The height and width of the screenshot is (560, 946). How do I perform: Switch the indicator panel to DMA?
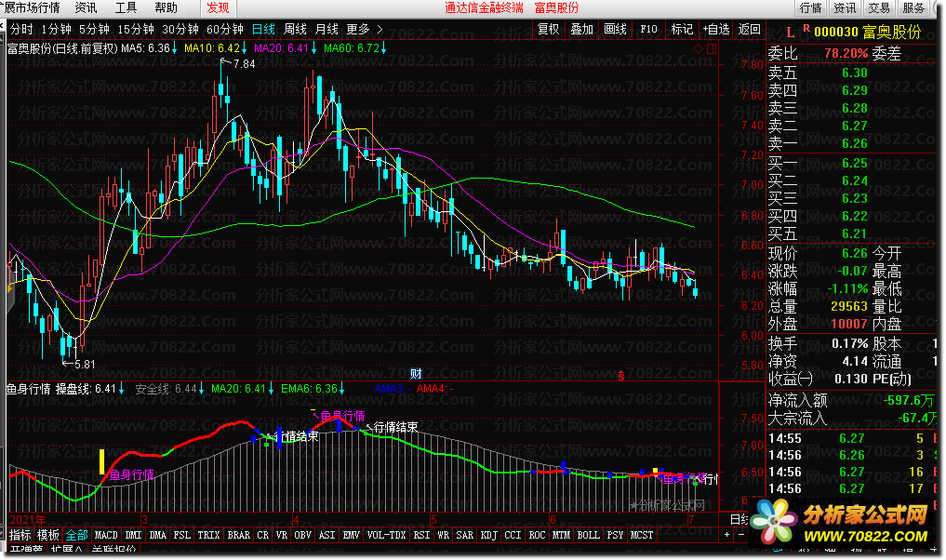pos(157,535)
